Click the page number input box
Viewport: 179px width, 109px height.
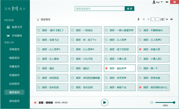155,19
